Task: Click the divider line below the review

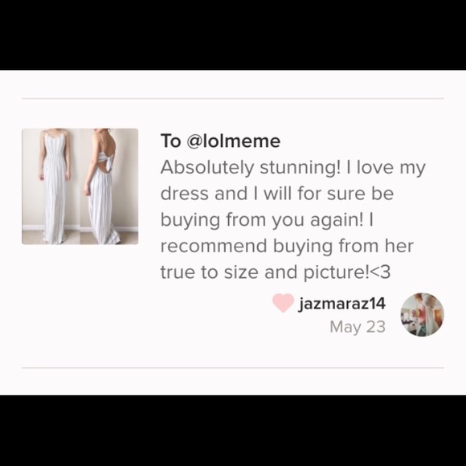Action: tap(233, 368)
